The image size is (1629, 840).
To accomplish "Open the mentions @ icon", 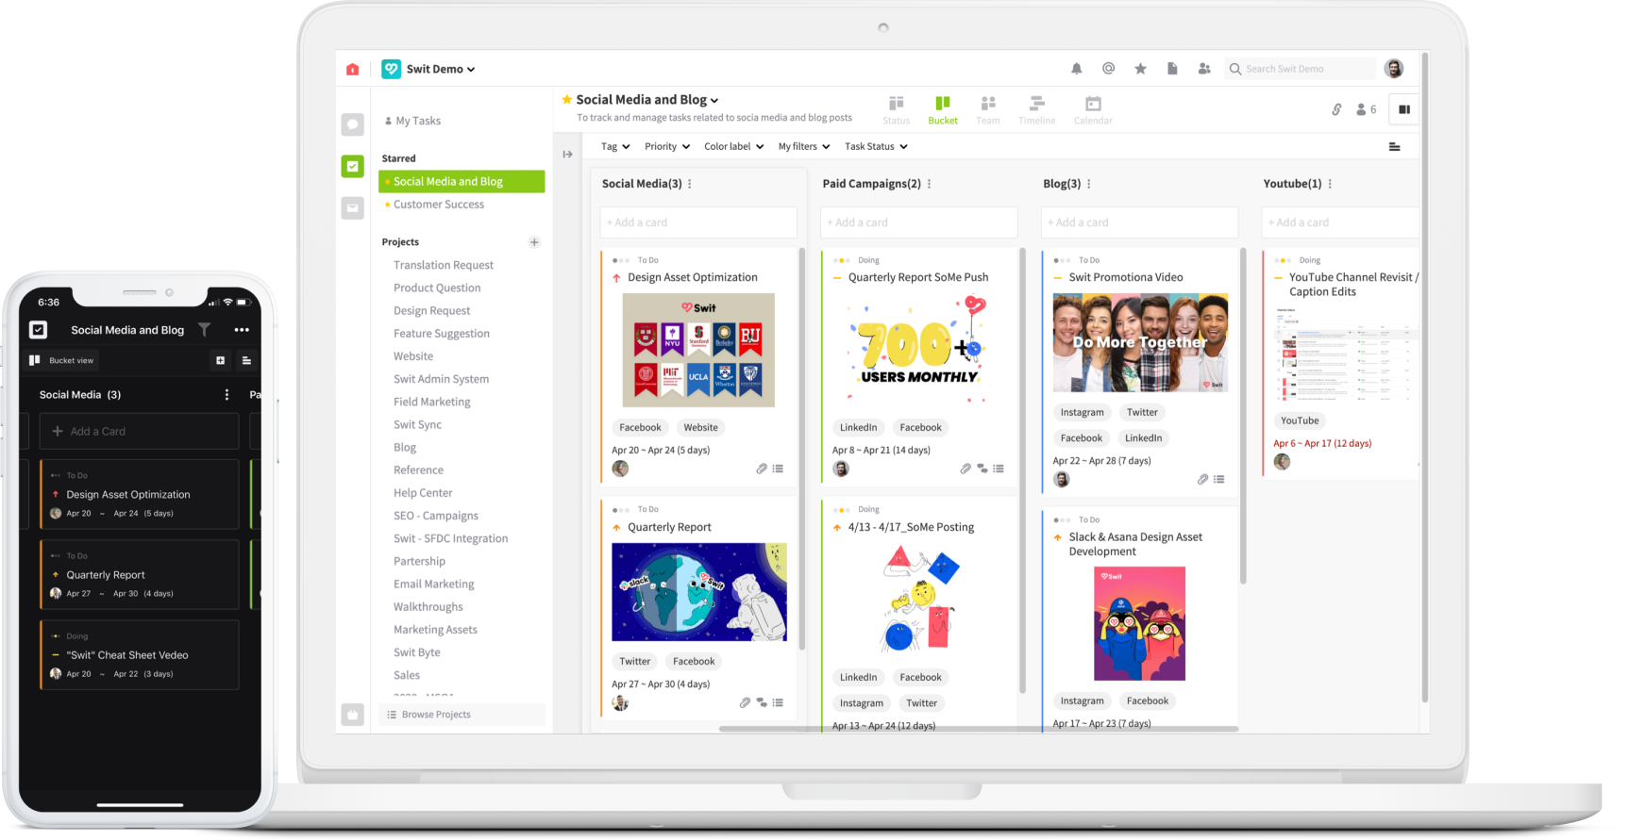I will click(1109, 69).
